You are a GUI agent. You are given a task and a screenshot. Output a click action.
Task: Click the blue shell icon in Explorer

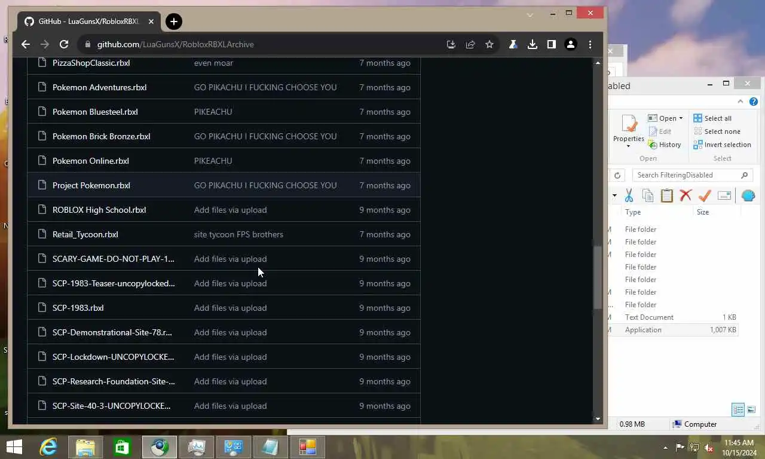(x=748, y=195)
